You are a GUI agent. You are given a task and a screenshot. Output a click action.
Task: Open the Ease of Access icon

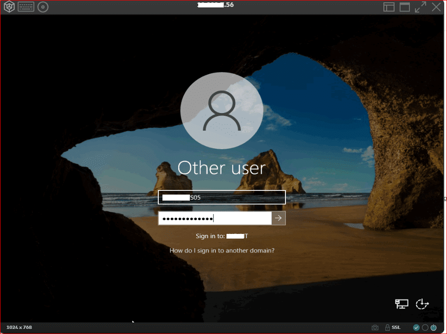[x=422, y=303]
